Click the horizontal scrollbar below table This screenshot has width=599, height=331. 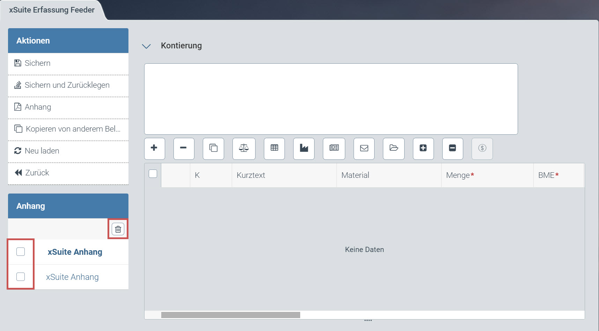(230, 315)
